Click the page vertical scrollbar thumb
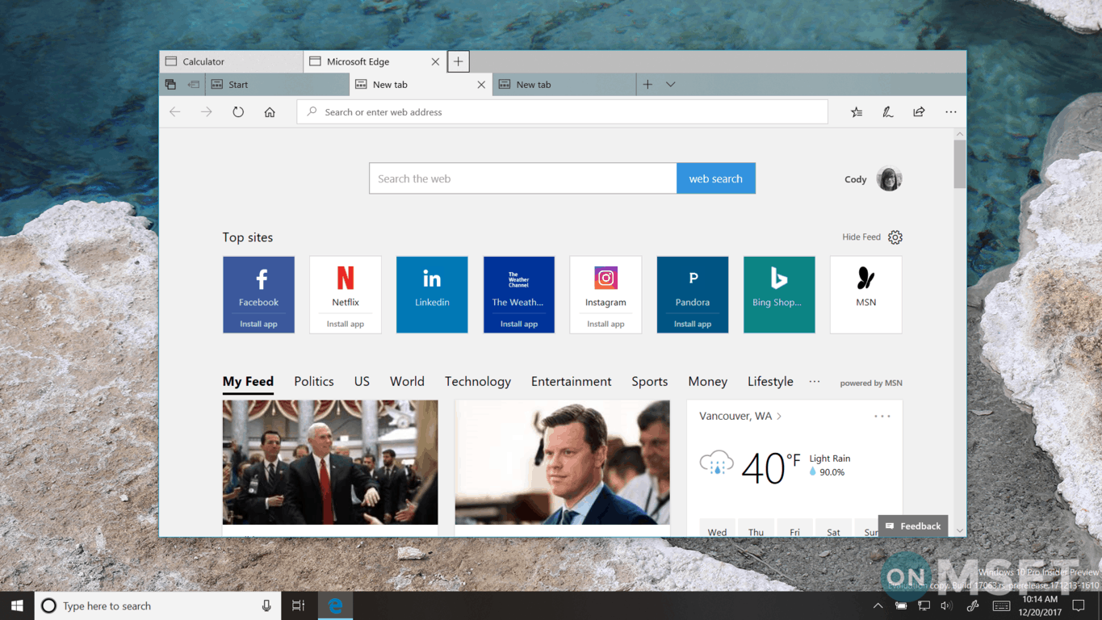The height and width of the screenshot is (620, 1102). pos(960,164)
